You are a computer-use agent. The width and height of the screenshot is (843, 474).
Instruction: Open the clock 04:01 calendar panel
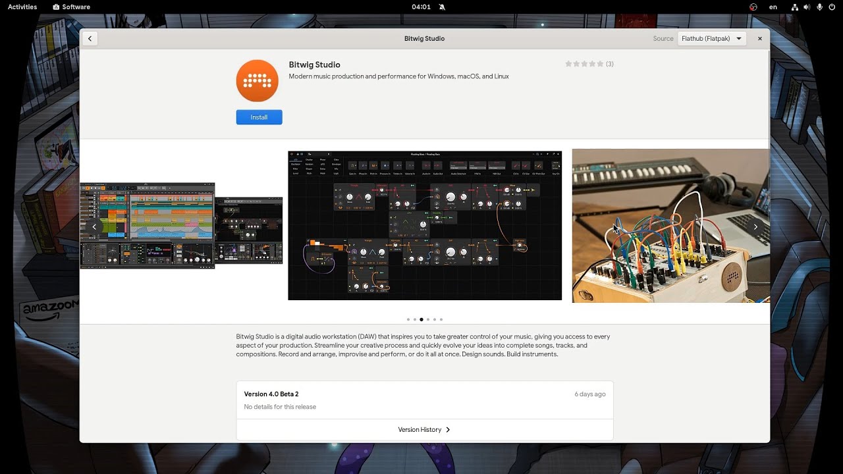pos(421,7)
